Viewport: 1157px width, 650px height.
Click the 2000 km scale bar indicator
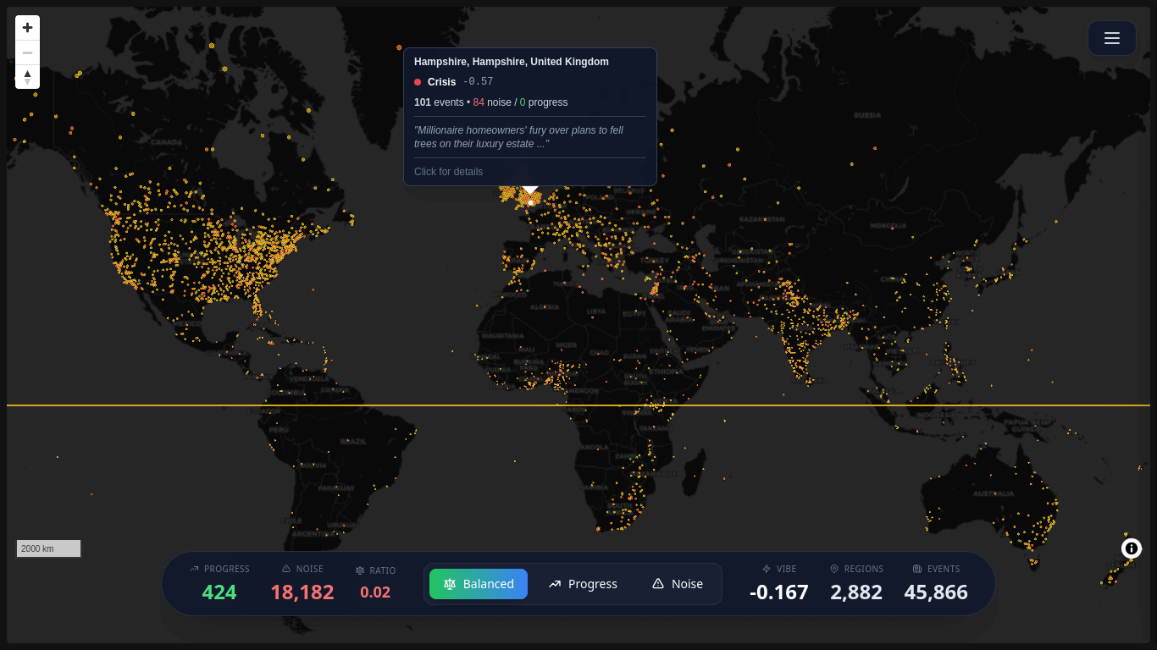coord(48,548)
